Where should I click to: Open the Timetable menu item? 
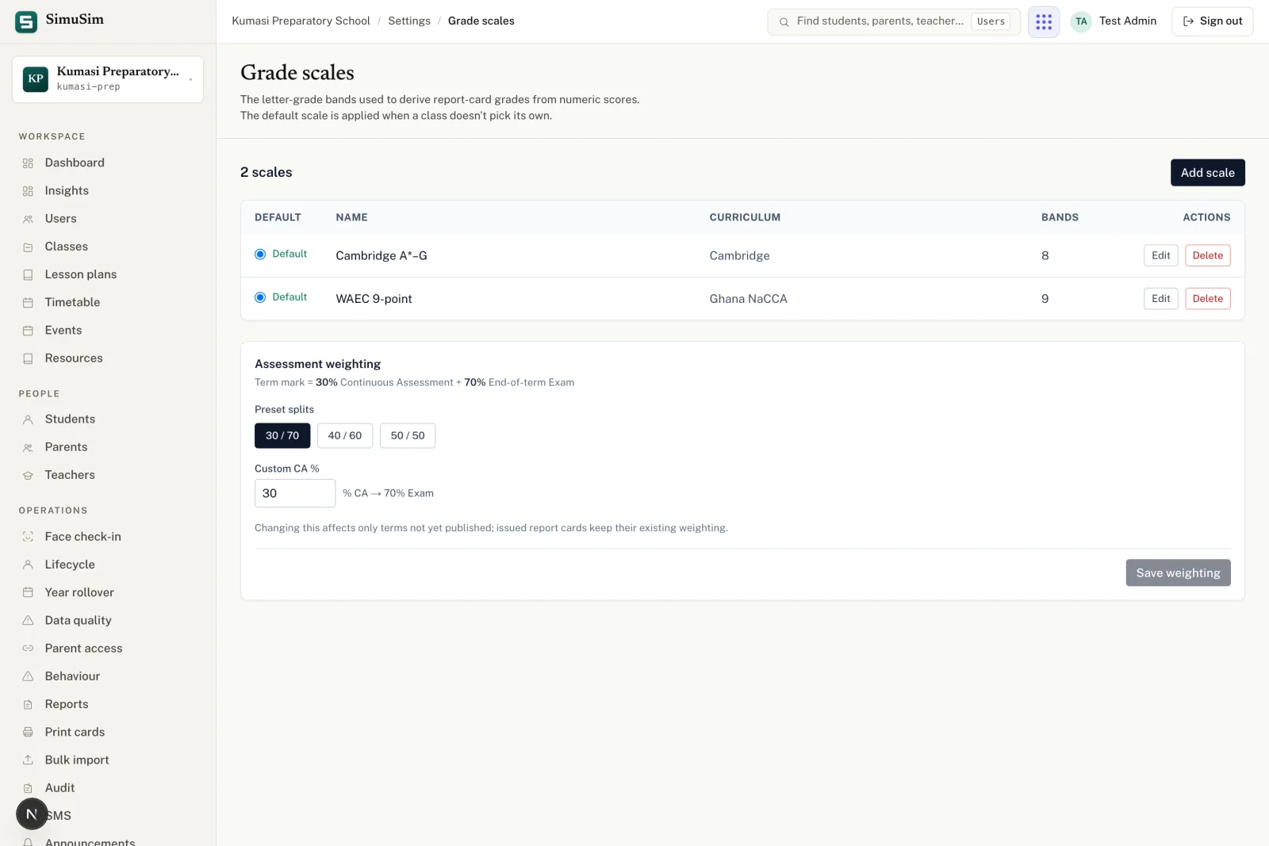(72, 302)
